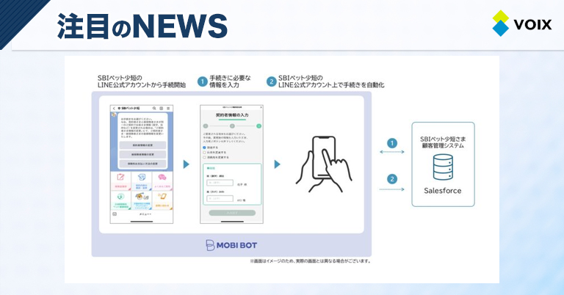The image size is (564, 295).
Task: Tap the orange smartphone rich menu tile
Action: point(162,200)
